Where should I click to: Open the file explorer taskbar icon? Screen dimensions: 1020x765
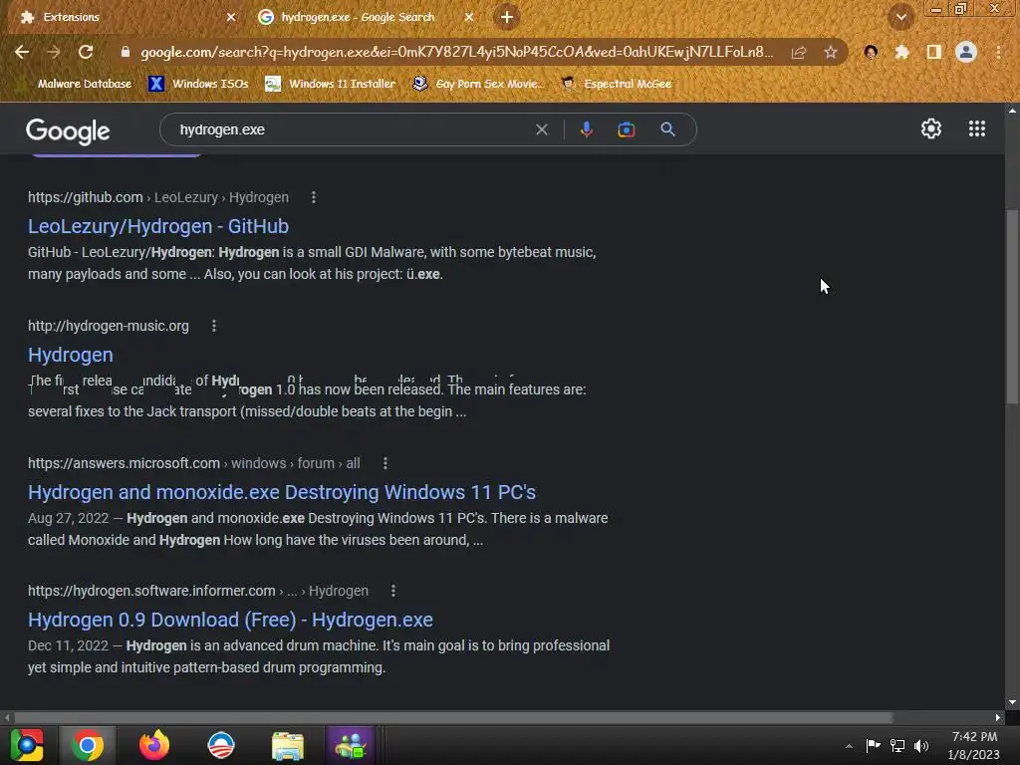[x=288, y=745]
